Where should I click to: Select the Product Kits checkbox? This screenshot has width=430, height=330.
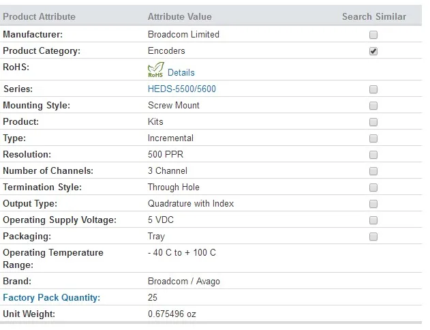pyautogui.click(x=373, y=122)
